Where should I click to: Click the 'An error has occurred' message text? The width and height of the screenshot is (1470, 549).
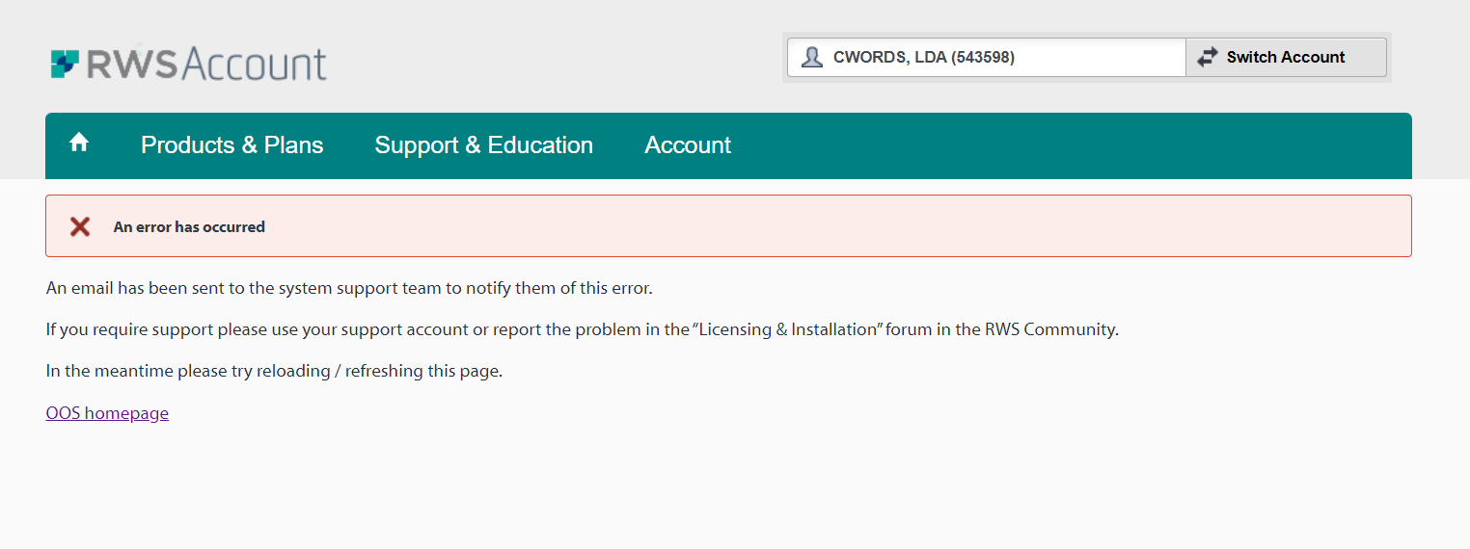tap(189, 227)
